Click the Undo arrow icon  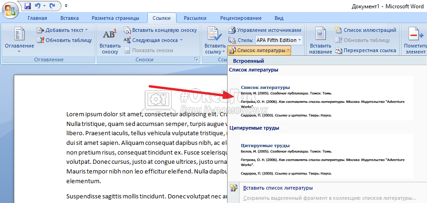pyautogui.click(x=38, y=6)
